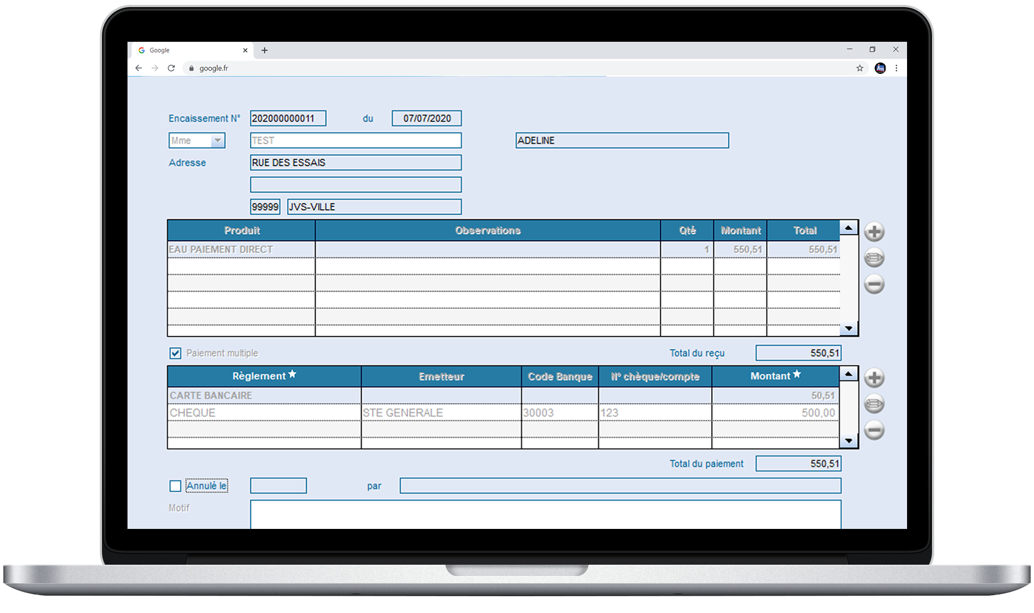Viewport: 1034px width, 613px height.
Task: Delete the EAU PAIEMENT DIRECT line
Action: [874, 284]
